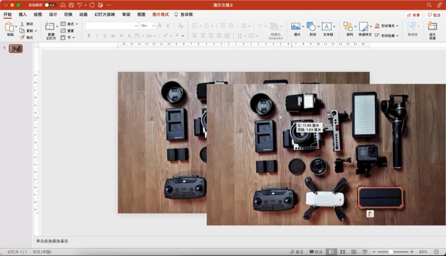Viewport: 446px width, 256px height.
Task: Click the Share (共享) button
Action: [x=413, y=15]
